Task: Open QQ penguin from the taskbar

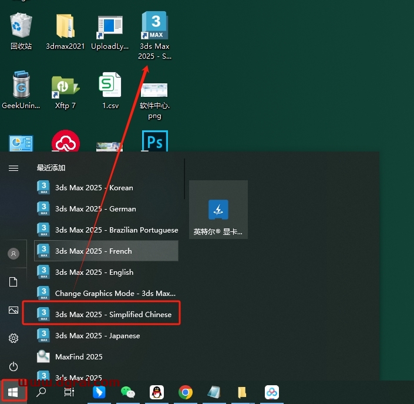Action: coord(157,392)
